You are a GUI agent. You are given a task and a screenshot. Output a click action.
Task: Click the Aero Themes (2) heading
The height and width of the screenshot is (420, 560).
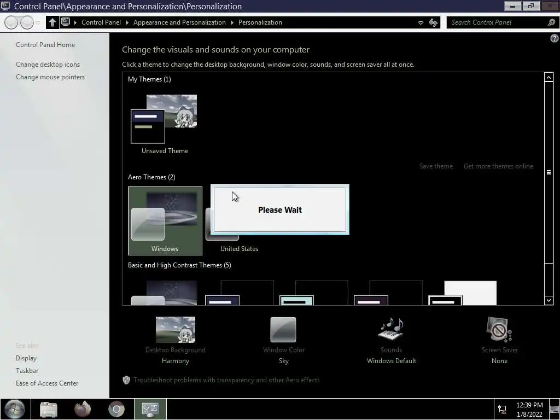coord(151,177)
